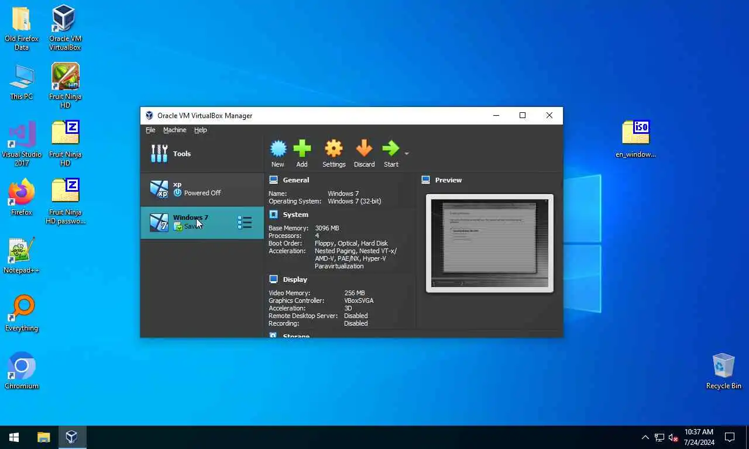This screenshot has width=749, height=449.
Task: Click VirtualBox title bar app icon
Action: [149, 116]
